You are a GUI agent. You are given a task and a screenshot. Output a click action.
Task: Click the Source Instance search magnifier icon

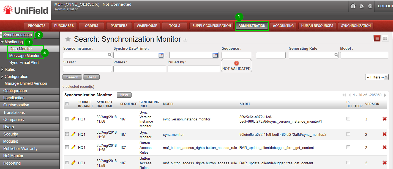click(110, 55)
